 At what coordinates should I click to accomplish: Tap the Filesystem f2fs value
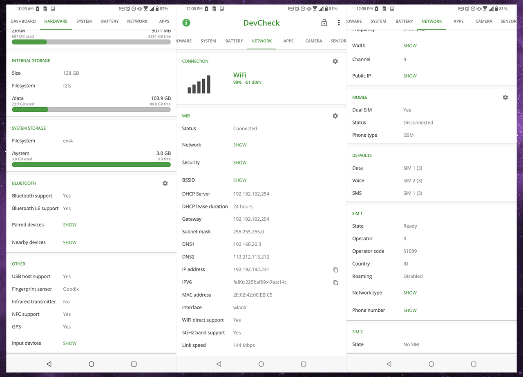click(67, 86)
